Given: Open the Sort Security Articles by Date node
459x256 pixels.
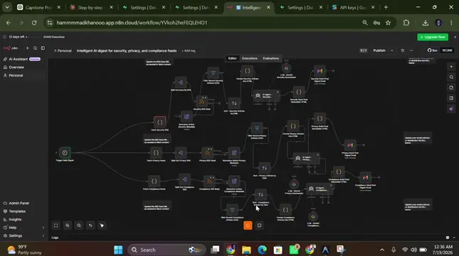Looking at the screenshot, I should 234,103.
